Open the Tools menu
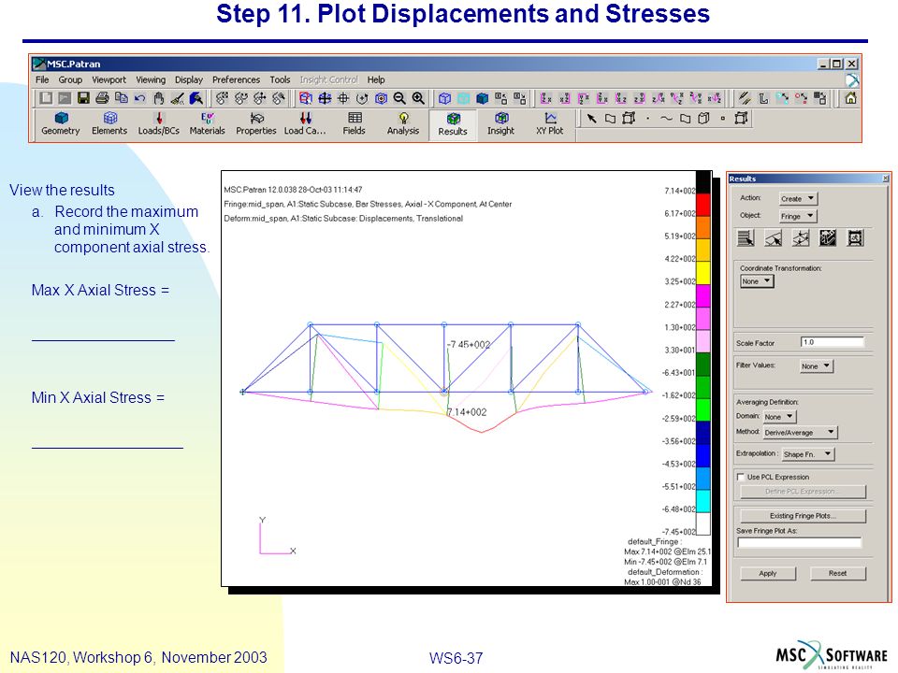The width and height of the screenshot is (898, 673). (280, 79)
